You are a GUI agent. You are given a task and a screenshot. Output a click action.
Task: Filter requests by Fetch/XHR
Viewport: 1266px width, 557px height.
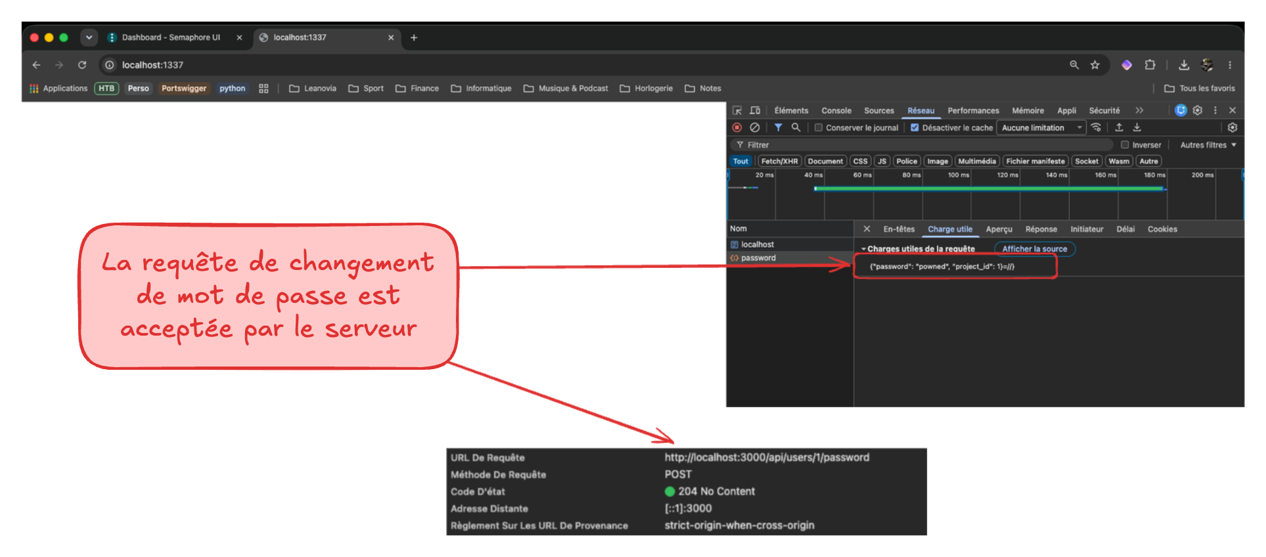click(x=779, y=162)
